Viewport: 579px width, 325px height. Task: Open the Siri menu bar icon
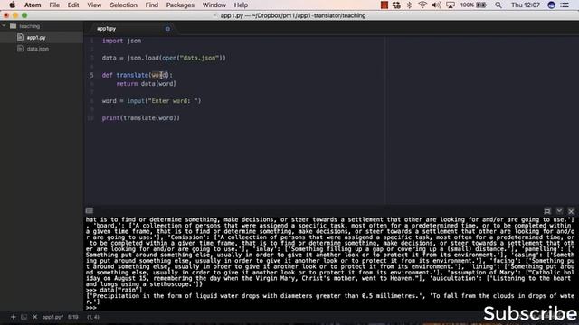pos(551,5)
